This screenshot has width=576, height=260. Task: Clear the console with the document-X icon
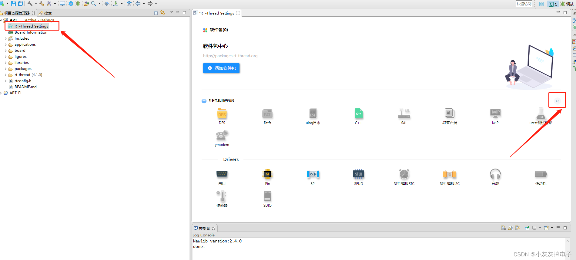coord(504,228)
